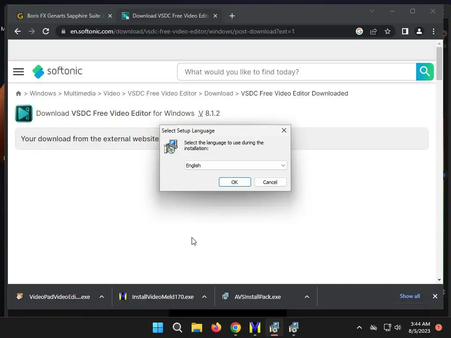Close the Select Setup Language dialog
Screen dimensions: 451x338
coord(284,130)
